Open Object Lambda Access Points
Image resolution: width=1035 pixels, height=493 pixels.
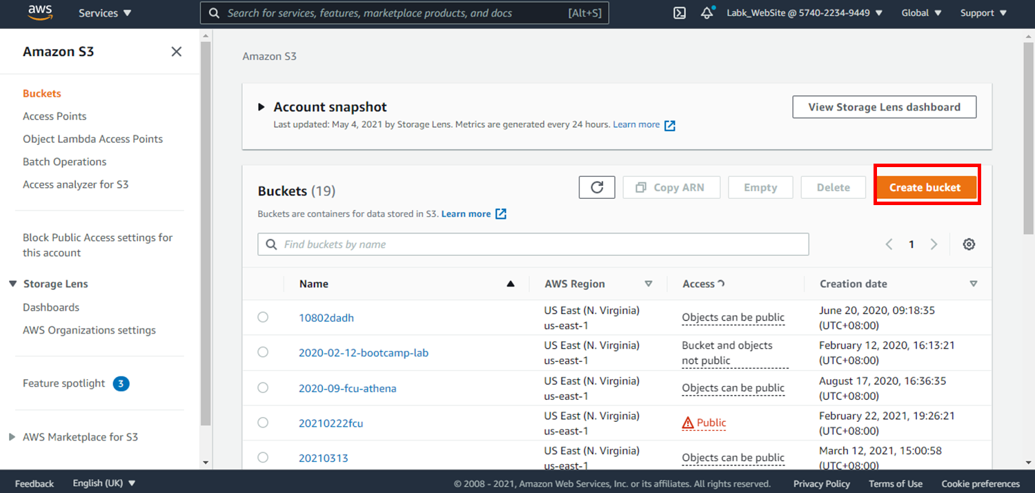(92, 139)
